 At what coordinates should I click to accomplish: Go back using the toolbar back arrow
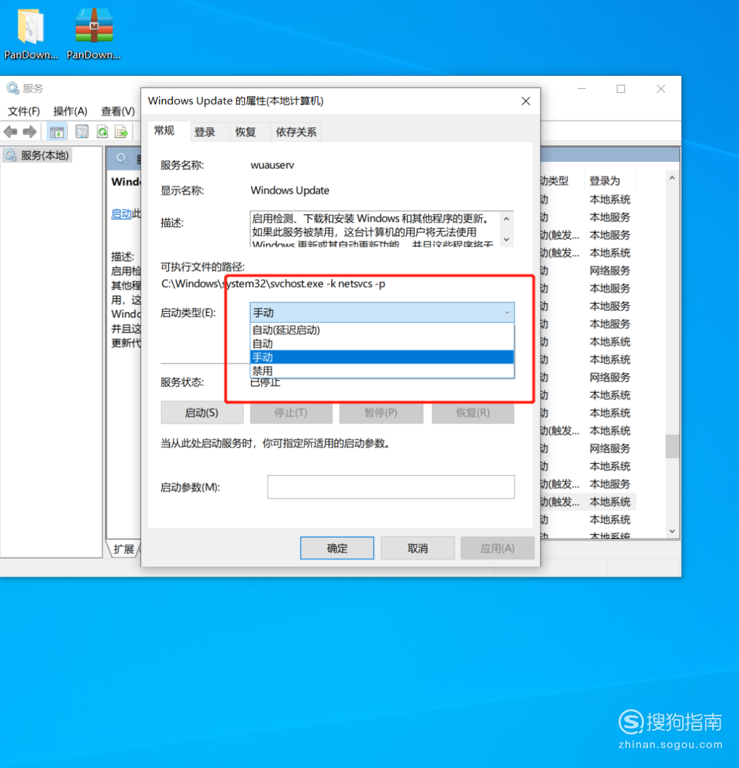click(10, 131)
